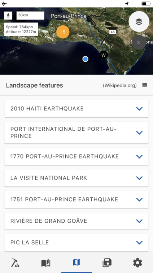This screenshot has height=273, width=153.
Task: Expand the Pic la Selle entry
Action: [x=76, y=242]
